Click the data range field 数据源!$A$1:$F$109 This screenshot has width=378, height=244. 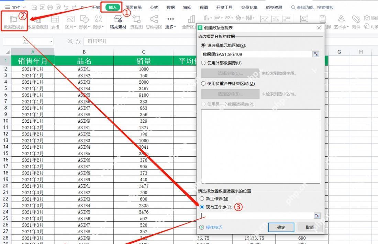click(256, 54)
